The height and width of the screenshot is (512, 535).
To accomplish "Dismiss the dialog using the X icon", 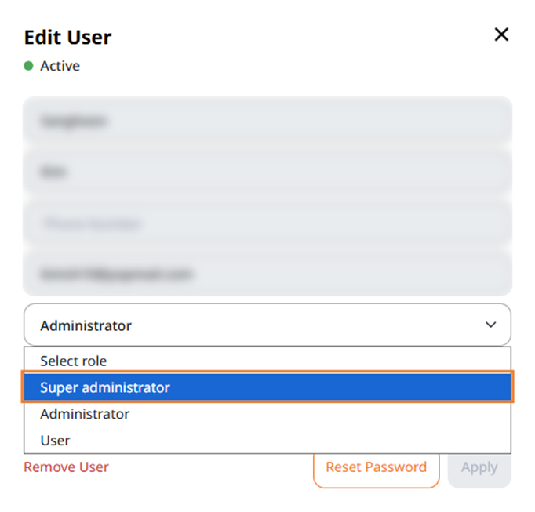I will tap(501, 34).
